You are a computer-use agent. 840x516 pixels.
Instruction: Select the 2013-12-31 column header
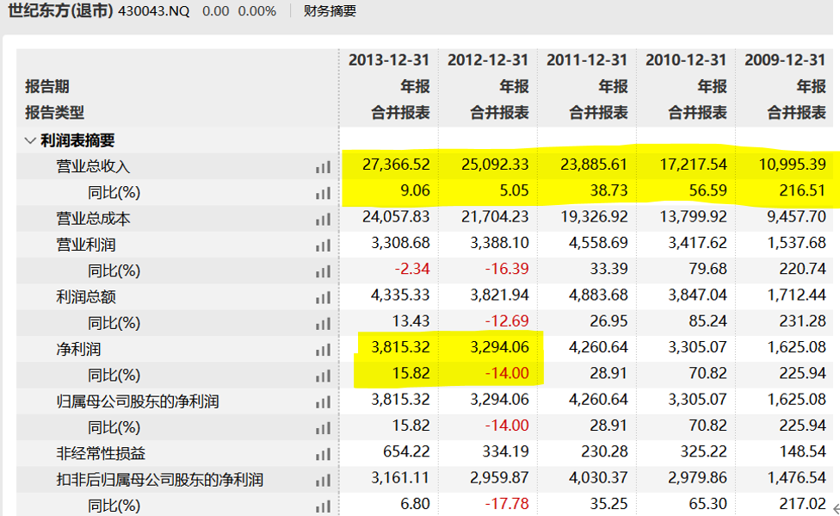point(389,59)
